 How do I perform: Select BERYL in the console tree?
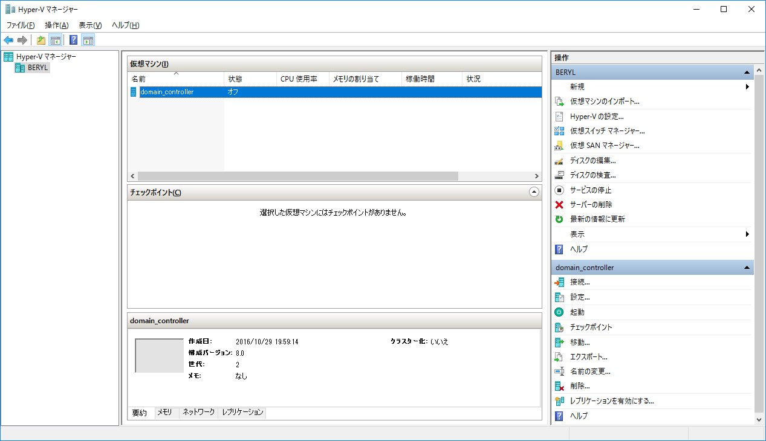click(38, 68)
